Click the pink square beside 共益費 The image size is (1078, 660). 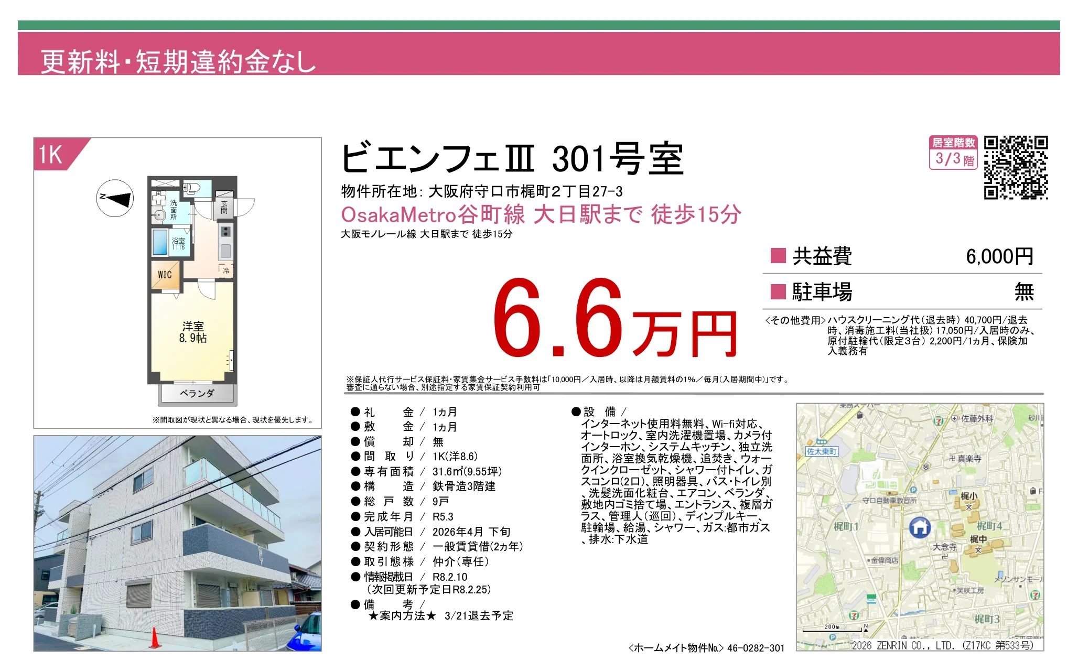point(778,256)
